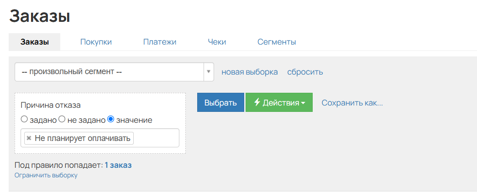The image size is (477, 196).
Task: Click the Заказы page heading
Action: (x=40, y=16)
